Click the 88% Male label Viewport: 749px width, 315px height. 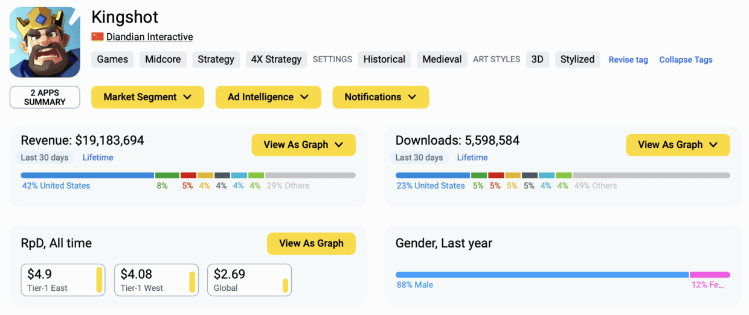pyautogui.click(x=415, y=285)
